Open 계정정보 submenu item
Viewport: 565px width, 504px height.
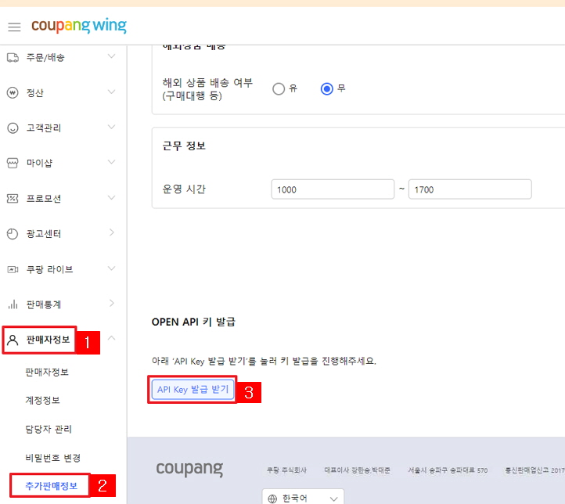coord(44,400)
